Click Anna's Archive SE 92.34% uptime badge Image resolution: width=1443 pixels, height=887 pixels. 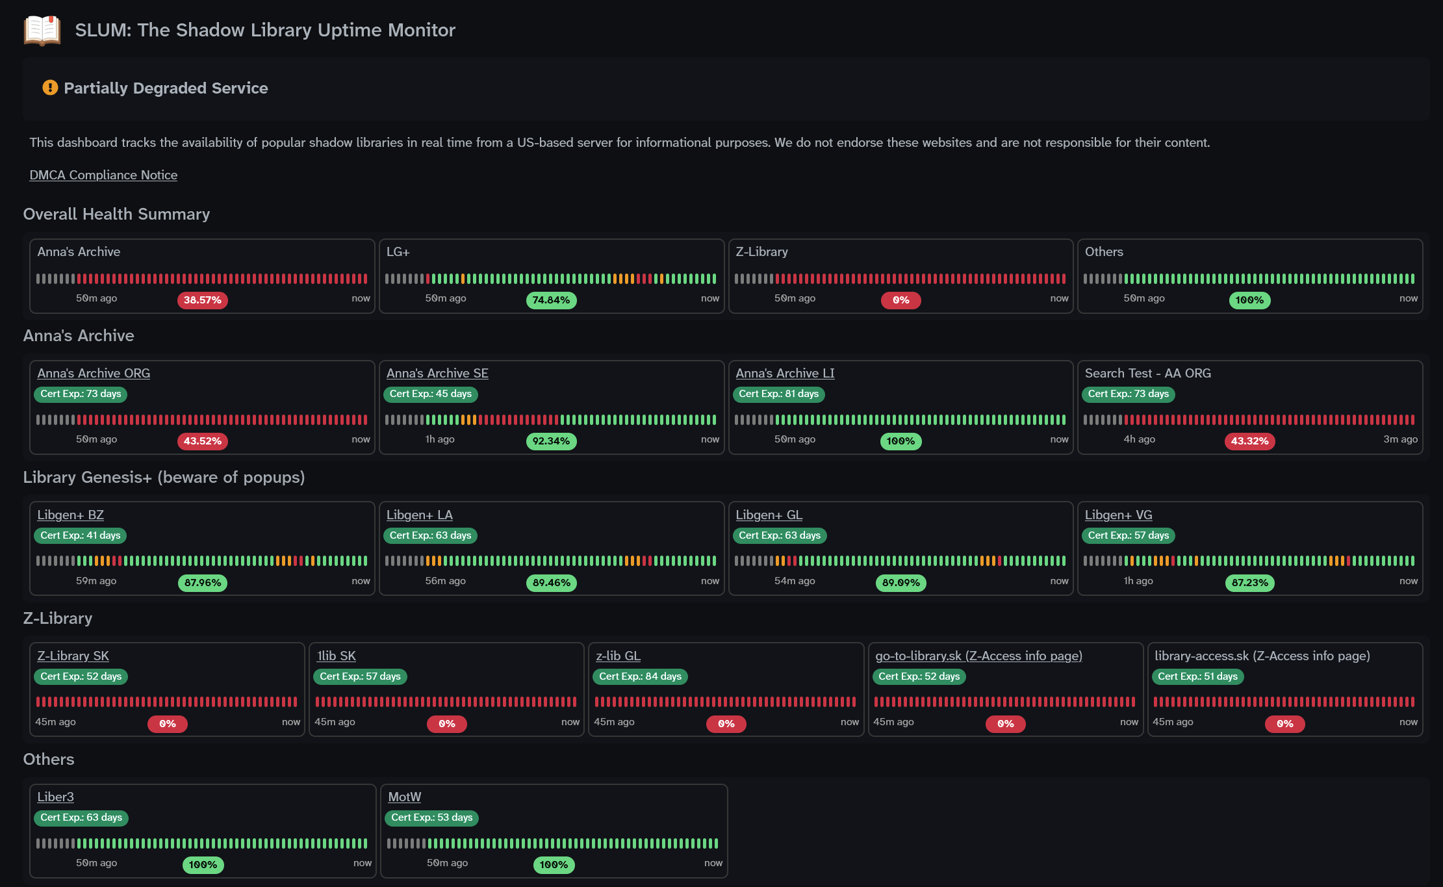pos(551,441)
